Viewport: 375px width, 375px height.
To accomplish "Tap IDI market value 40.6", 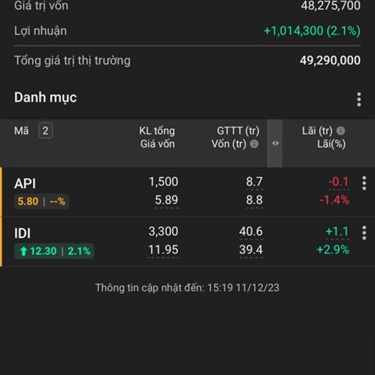I will 251,231.
